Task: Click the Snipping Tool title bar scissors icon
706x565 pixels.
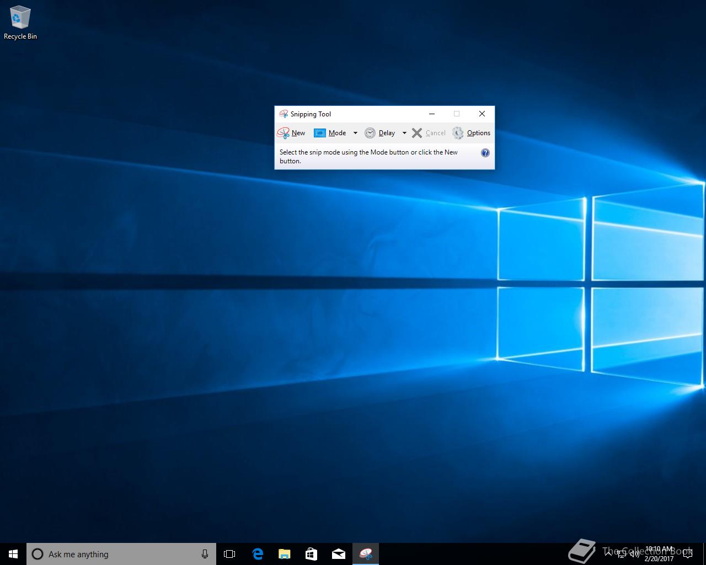Action: pyautogui.click(x=284, y=114)
